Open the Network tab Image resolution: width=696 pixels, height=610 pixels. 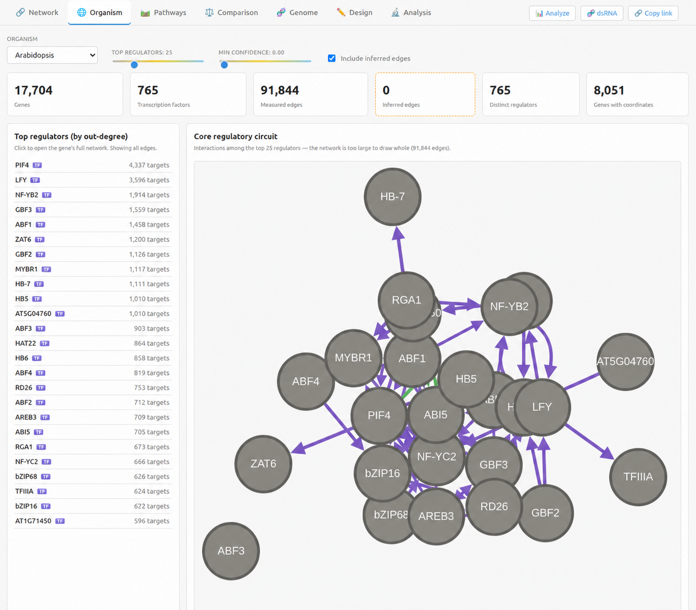coord(37,12)
